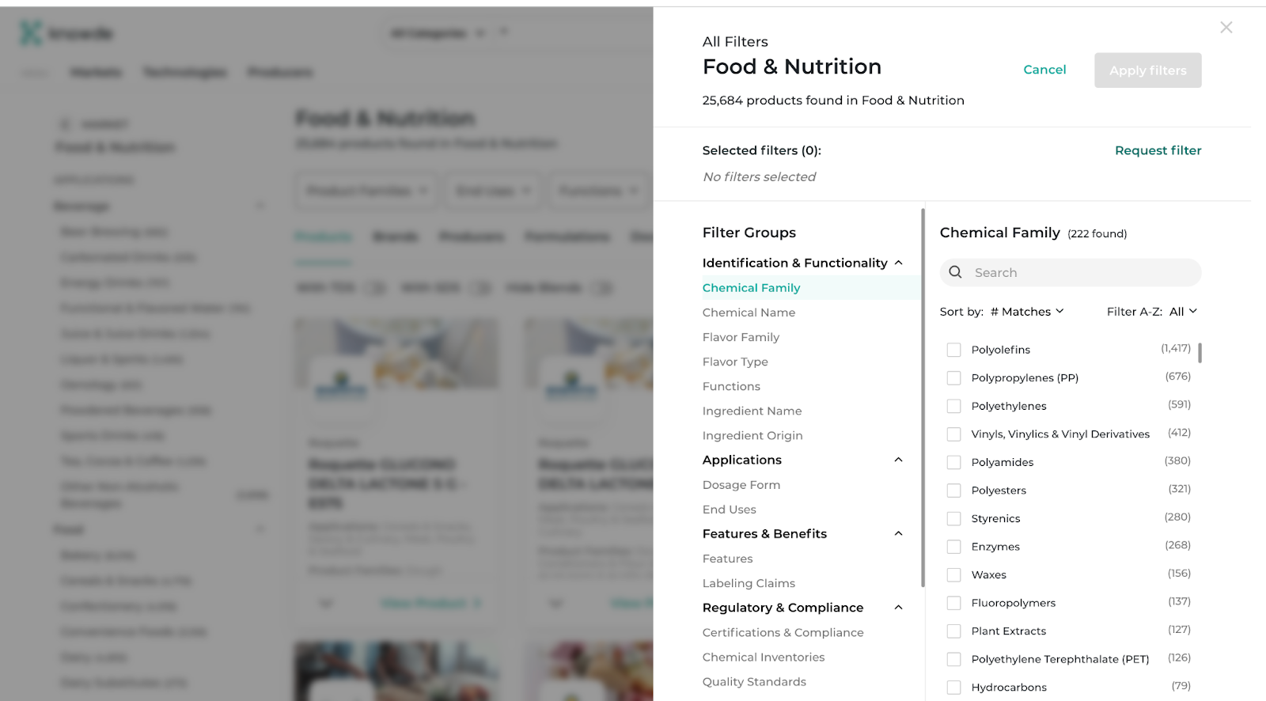Click the search magnifier icon
This screenshot has height=701, width=1266.
coord(956,272)
